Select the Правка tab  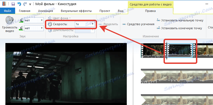[150, 11]
